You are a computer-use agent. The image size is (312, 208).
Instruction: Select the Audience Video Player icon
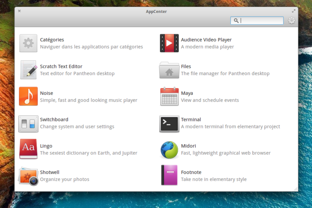click(169, 43)
